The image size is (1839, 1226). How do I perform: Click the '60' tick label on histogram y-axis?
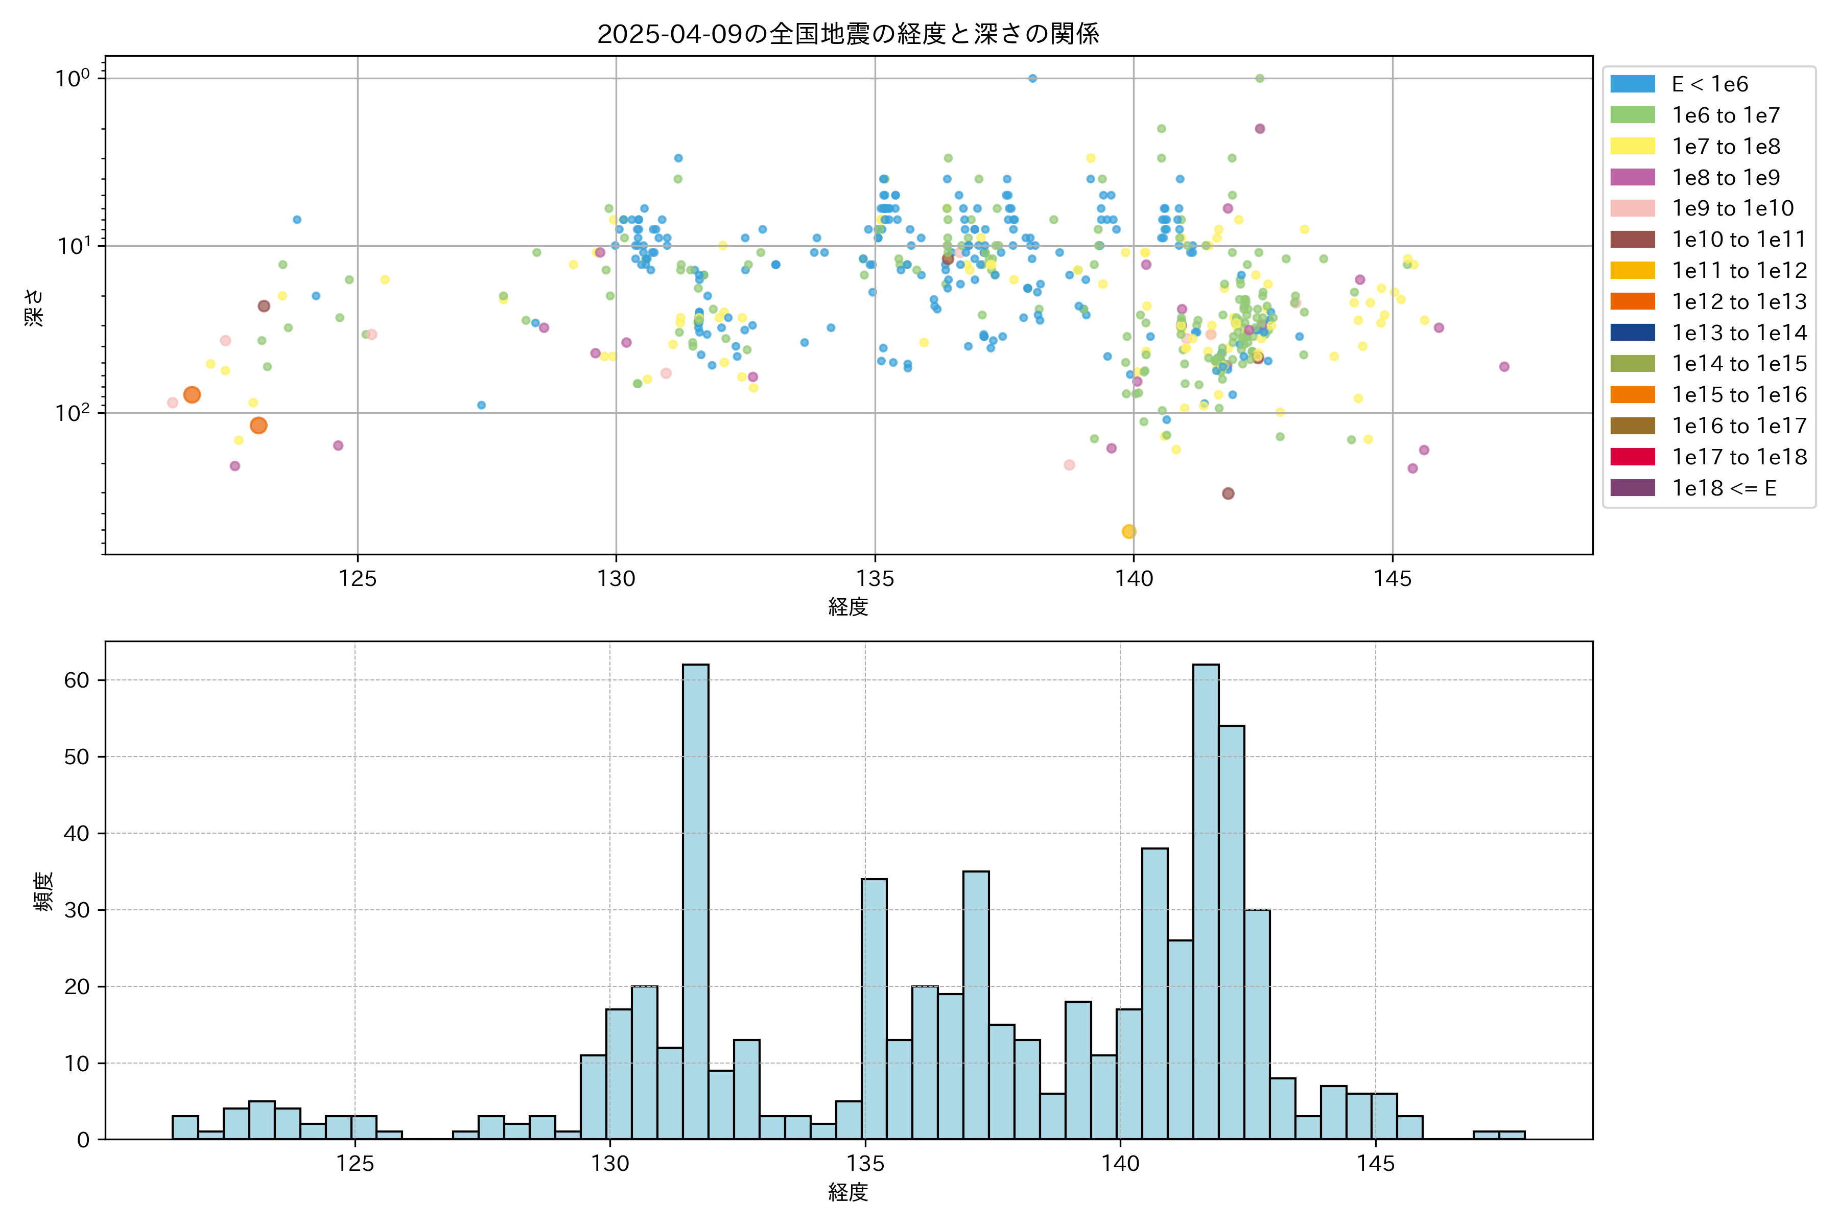[77, 680]
